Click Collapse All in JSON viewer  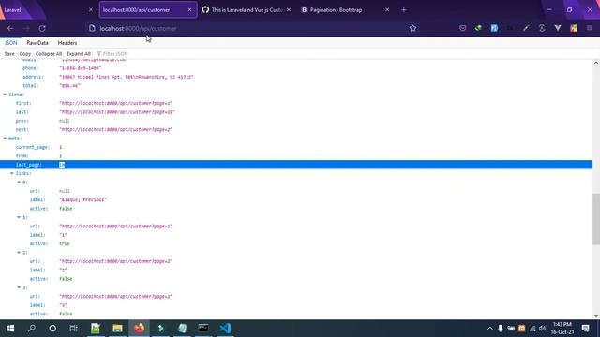pyautogui.click(x=49, y=54)
